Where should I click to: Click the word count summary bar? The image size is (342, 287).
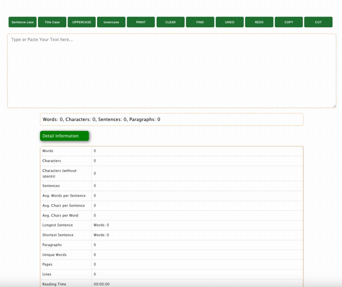coord(171,119)
